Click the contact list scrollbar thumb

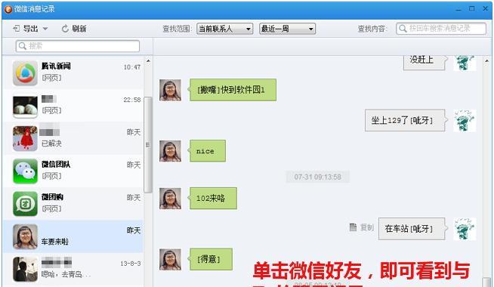click(x=148, y=144)
